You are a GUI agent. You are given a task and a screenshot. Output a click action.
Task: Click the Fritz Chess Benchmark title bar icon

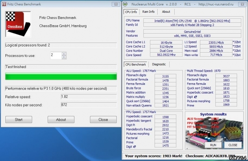[x=4, y=4]
